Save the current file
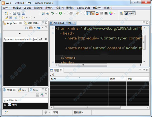 pos(14,13)
